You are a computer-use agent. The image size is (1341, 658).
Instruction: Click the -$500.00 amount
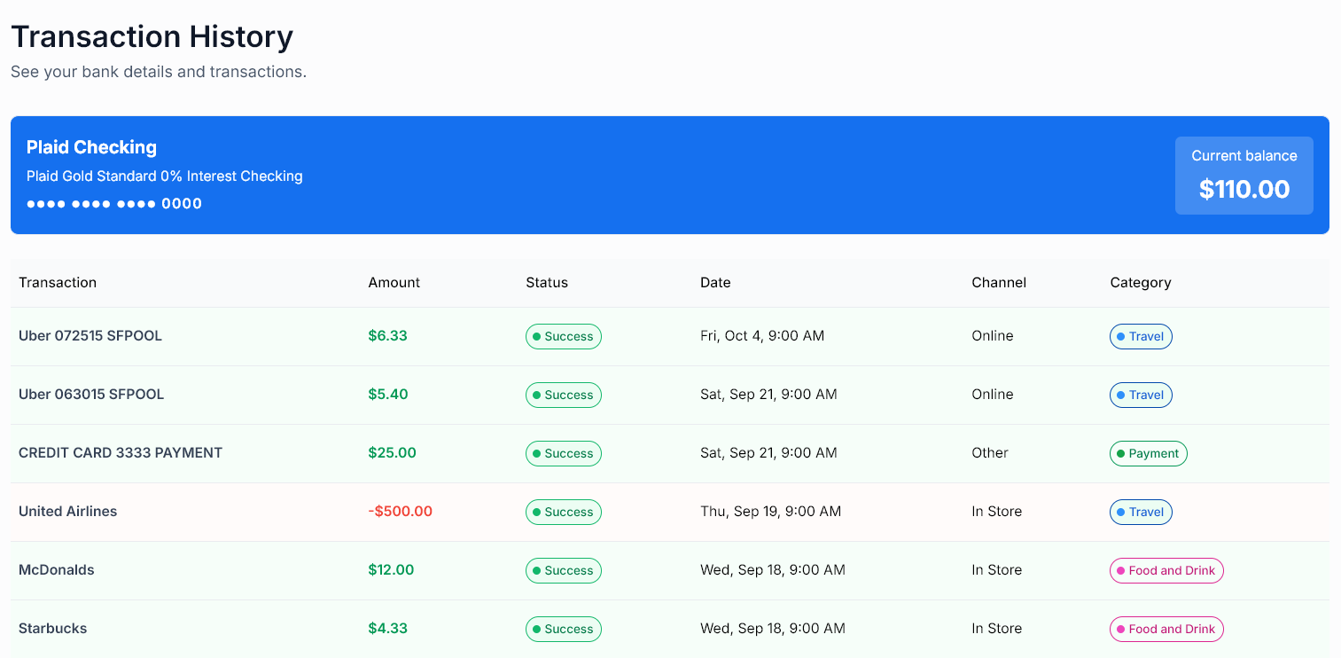tap(400, 512)
